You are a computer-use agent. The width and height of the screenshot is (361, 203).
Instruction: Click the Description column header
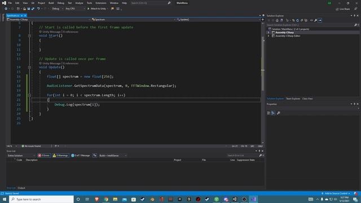pyautogui.click(x=32, y=160)
